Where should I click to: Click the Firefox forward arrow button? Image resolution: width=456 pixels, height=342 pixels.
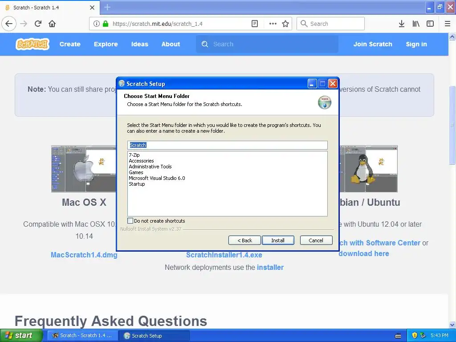[x=24, y=24]
